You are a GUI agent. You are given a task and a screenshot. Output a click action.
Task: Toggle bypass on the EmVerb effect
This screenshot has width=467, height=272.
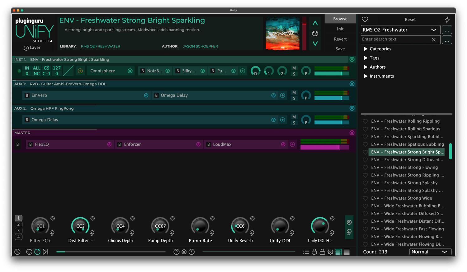(27, 95)
